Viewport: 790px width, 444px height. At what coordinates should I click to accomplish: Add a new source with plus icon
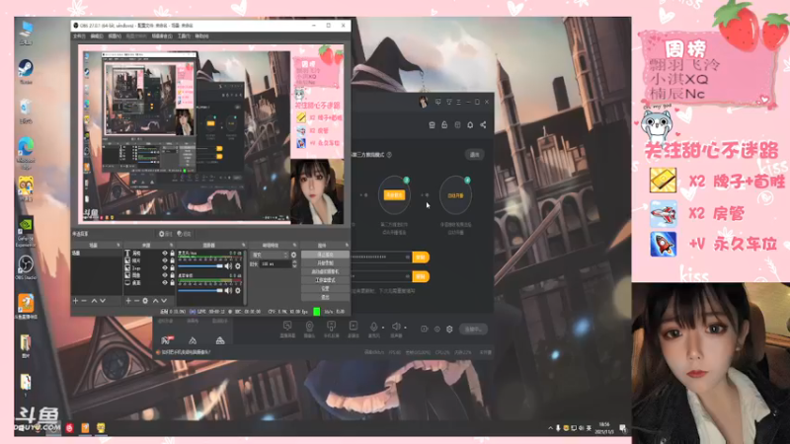click(x=128, y=301)
